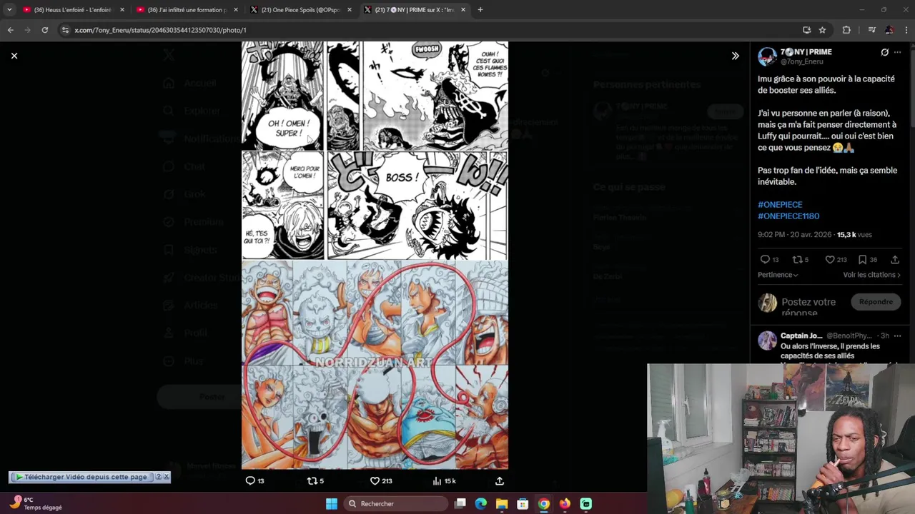Open the media control icon in toolbar

(x=871, y=30)
